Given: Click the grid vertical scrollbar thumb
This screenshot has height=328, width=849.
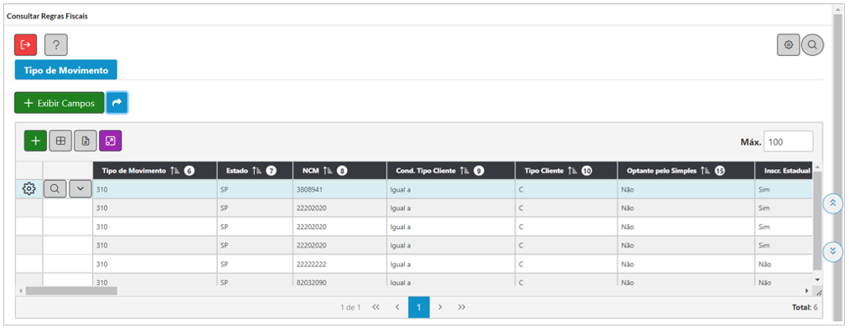Looking at the screenshot, I should tap(818, 220).
